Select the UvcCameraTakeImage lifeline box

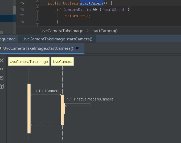[29, 62]
